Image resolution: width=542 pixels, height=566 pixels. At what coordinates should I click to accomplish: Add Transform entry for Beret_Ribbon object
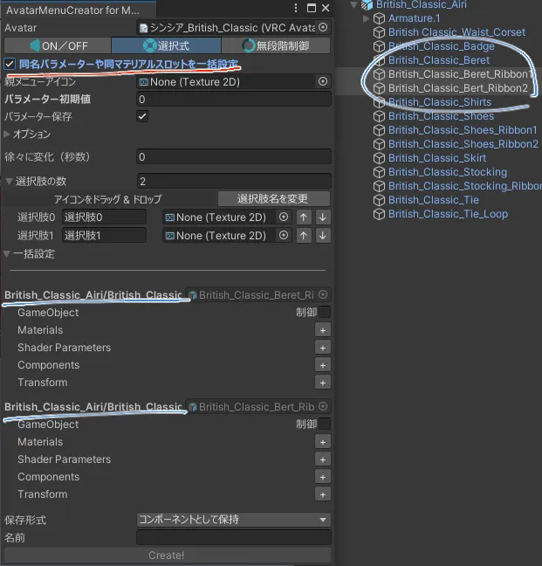coord(323,383)
